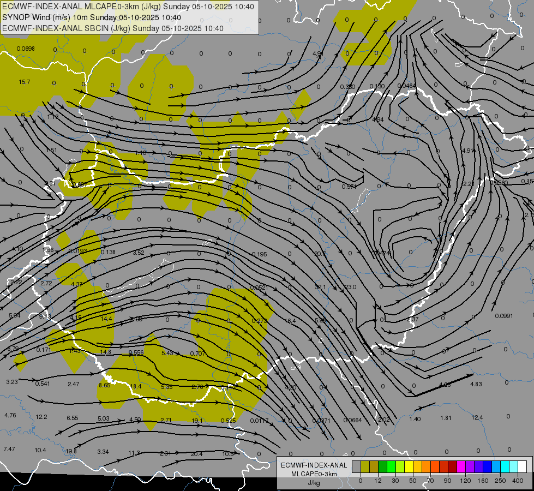534x491 pixels.
Task: Click the 0.138 grid value
Action: [109, 252]
